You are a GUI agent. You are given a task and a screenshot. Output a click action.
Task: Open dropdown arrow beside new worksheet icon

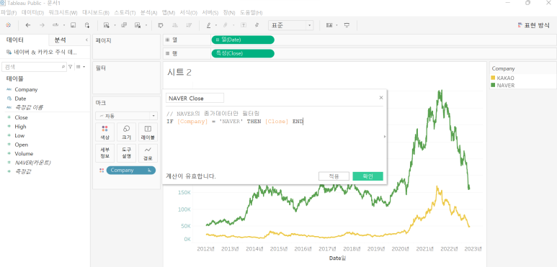(x=115, y=25)
